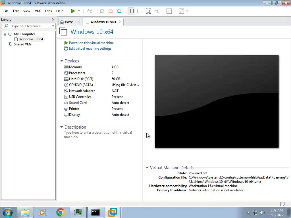The image size is (291, 218).
Task: Click the description text input area
Action: pos(101,135)
